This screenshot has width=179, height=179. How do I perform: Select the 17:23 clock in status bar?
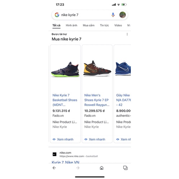pyautogui.click(x=60, y=5)
